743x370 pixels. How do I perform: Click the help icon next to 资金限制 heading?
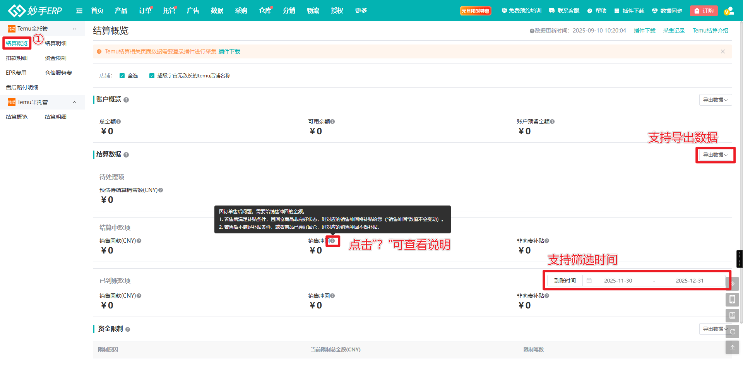coord(128,329)
